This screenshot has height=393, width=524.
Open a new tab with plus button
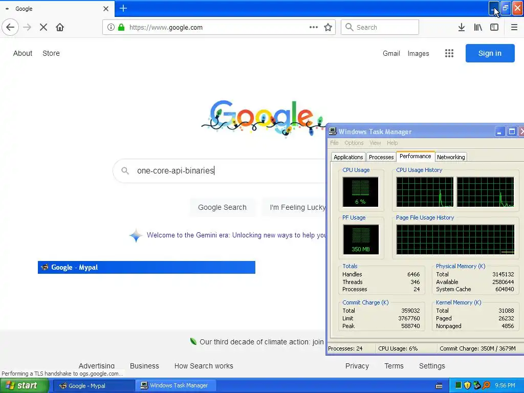tap(123, 8)
